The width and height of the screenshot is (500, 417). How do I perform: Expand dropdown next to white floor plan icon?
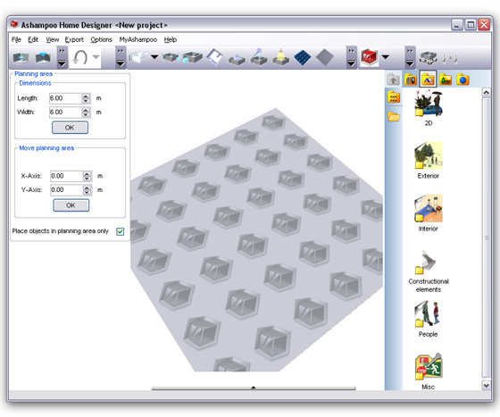point(154,57)
